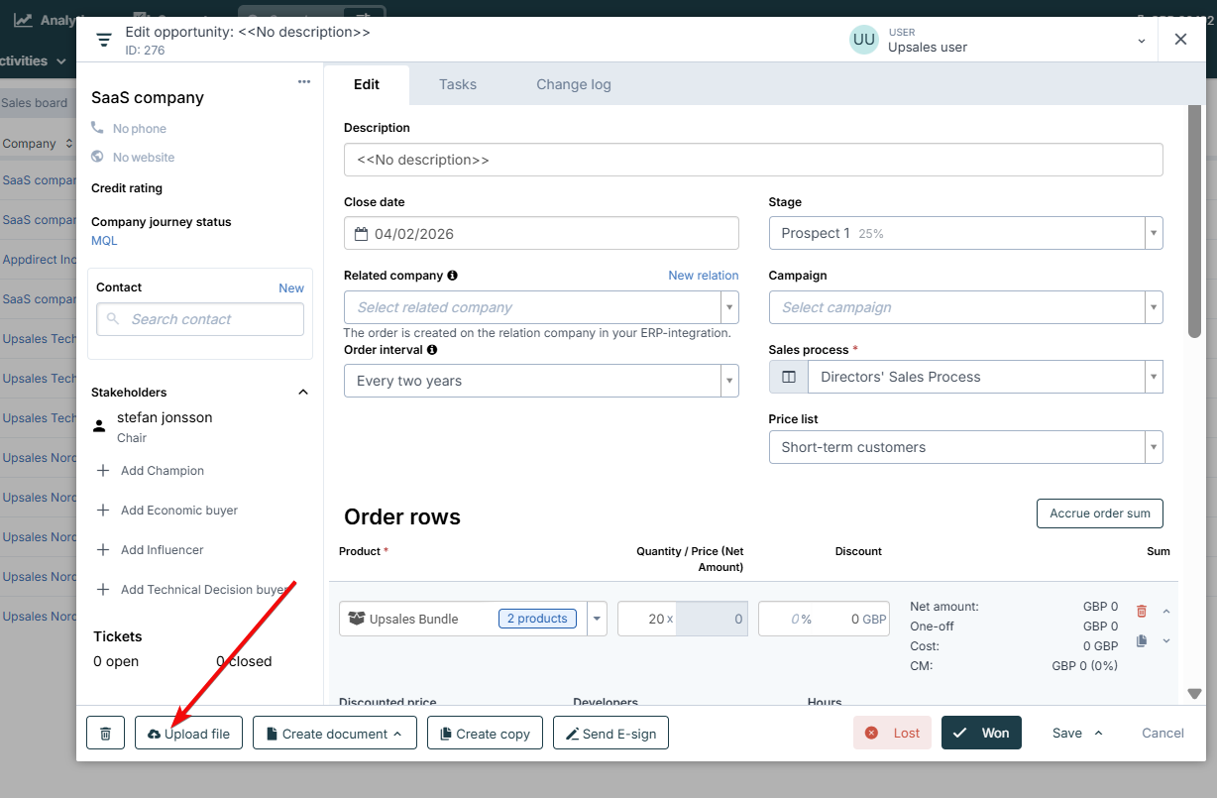Click Upload file button
Image resolution: width=1217 pixels, height=798 pixels.
pyautogui.click(x=188, y=734)
